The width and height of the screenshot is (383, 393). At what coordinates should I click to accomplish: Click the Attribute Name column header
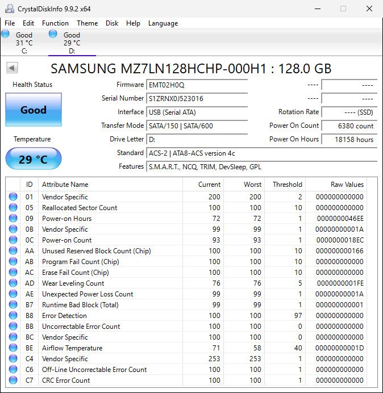click(110, 185)
